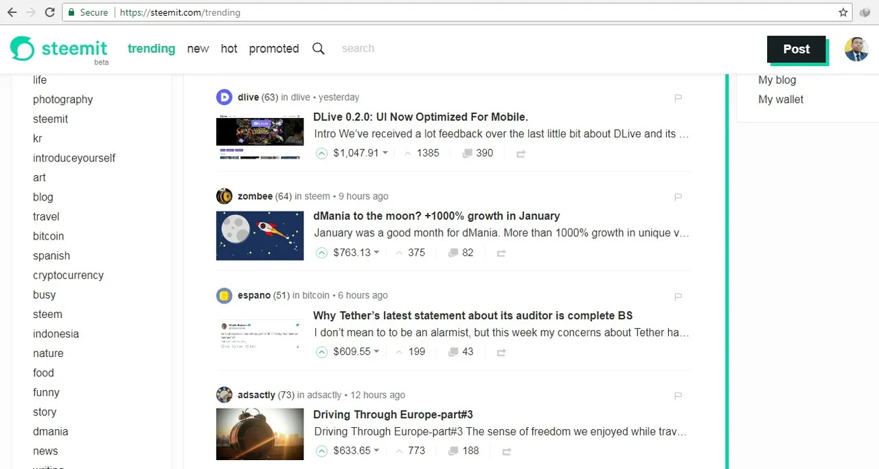Image resolution: width=879 pixels, height=469 pixels.
Task: Upvote the Tether auditor post
Action: 321,352
